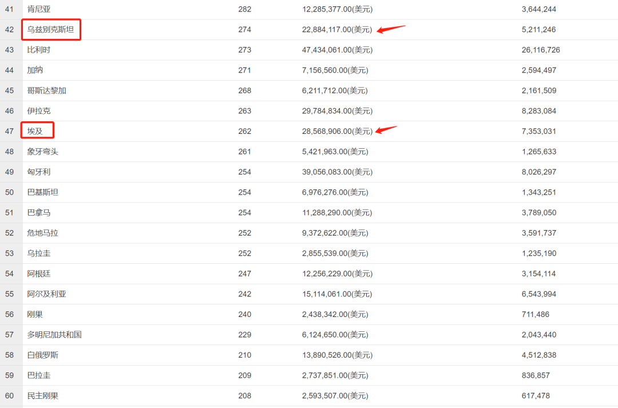Select 匈牙利 in the table
Screen dimensions: 618x408
pyautogui.click(x=39, y=172)
